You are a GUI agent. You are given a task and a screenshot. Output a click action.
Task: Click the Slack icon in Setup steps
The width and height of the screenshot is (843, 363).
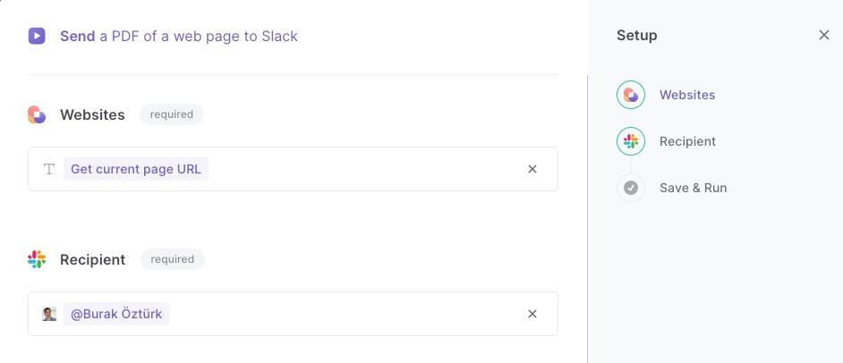(x=631, y=141)
